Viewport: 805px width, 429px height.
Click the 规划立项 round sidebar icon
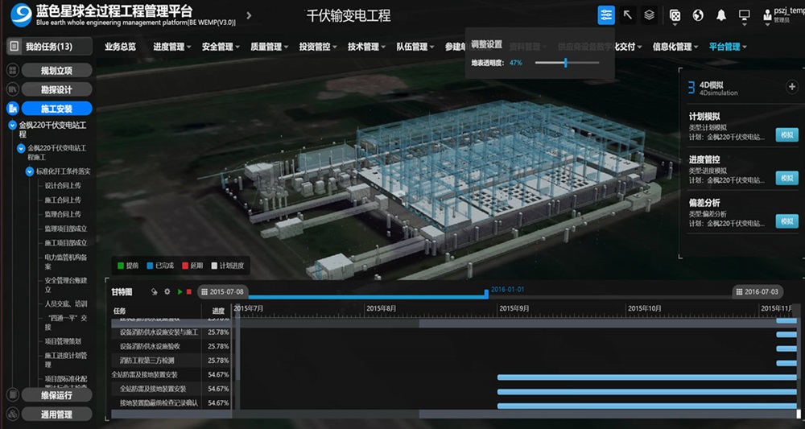click(x=13, y=70)
